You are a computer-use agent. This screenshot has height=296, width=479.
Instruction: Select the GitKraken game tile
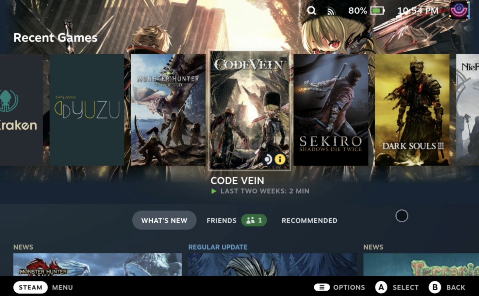(x=21, y=110)
